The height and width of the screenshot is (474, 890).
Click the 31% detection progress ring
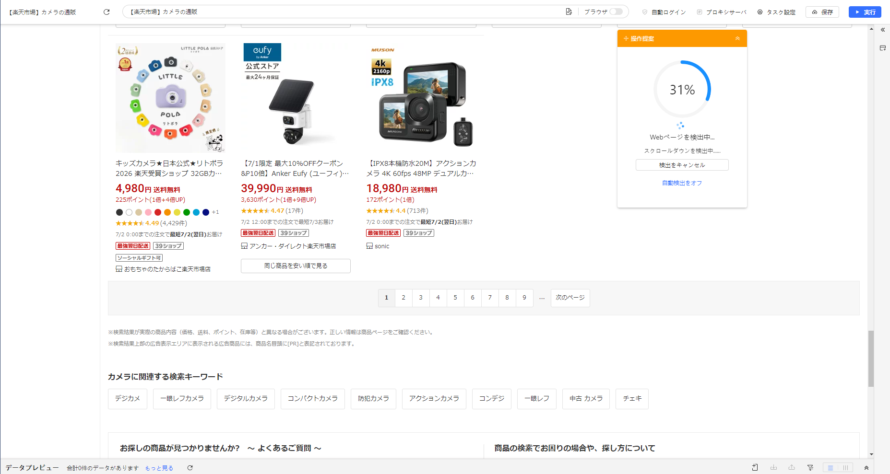pos(682,89)
